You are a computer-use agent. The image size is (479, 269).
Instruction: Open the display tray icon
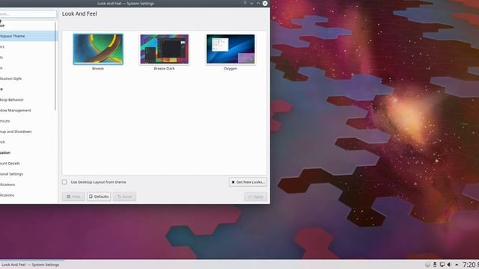[x=442, y=265]
